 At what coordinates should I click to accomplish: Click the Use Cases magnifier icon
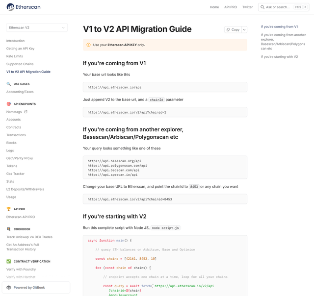9,84
